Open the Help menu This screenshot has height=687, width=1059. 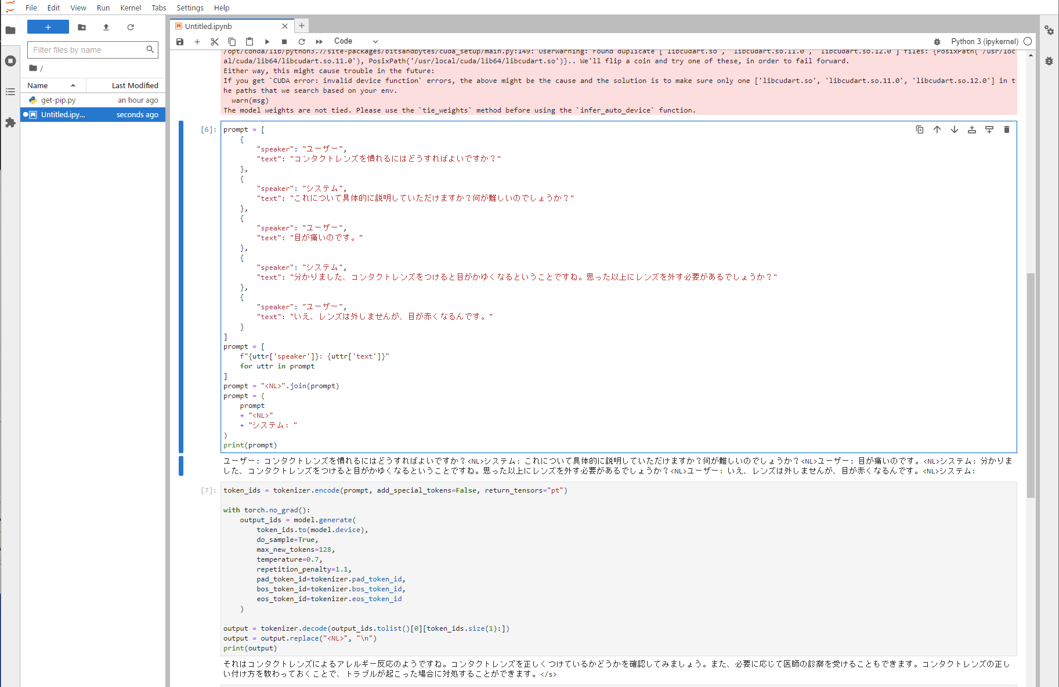pos(222,8)
